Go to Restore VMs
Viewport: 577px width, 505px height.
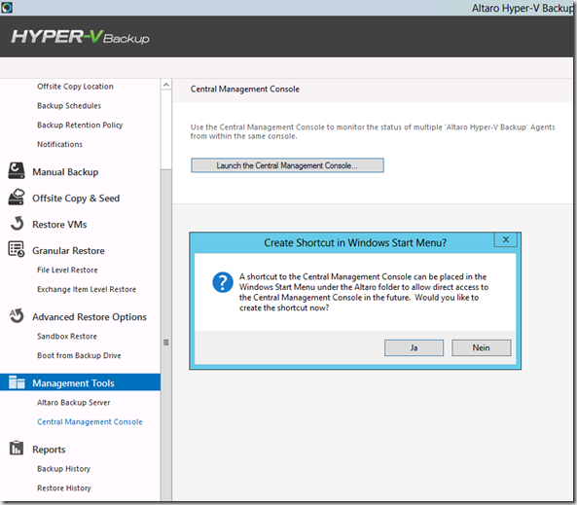(59, 225)
